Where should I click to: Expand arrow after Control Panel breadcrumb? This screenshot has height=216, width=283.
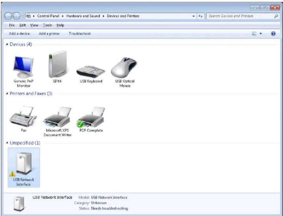pos(62,16)
